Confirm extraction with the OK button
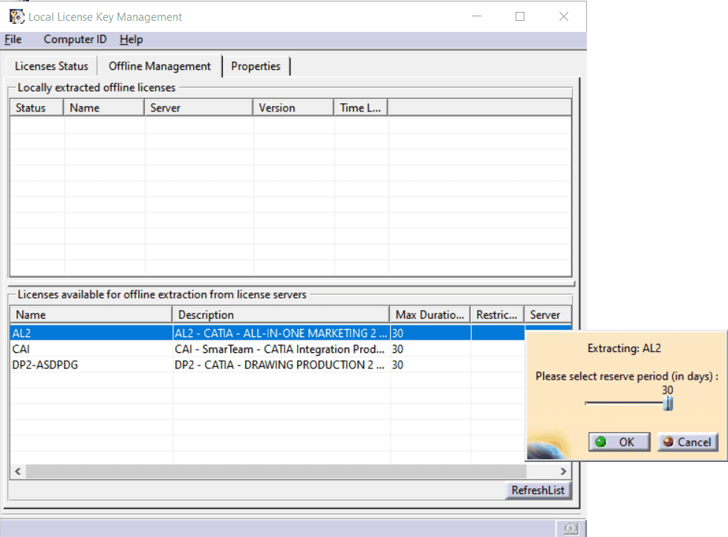Image resolution: width=728 pixels, height=537 pixels. pos(619,442)
